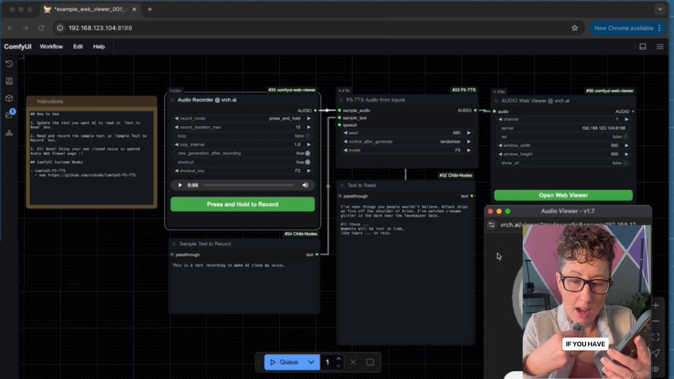Click the clear queue square icon
Image resolution: width=674 pixels, height=379 pixels.
(370, 362)
